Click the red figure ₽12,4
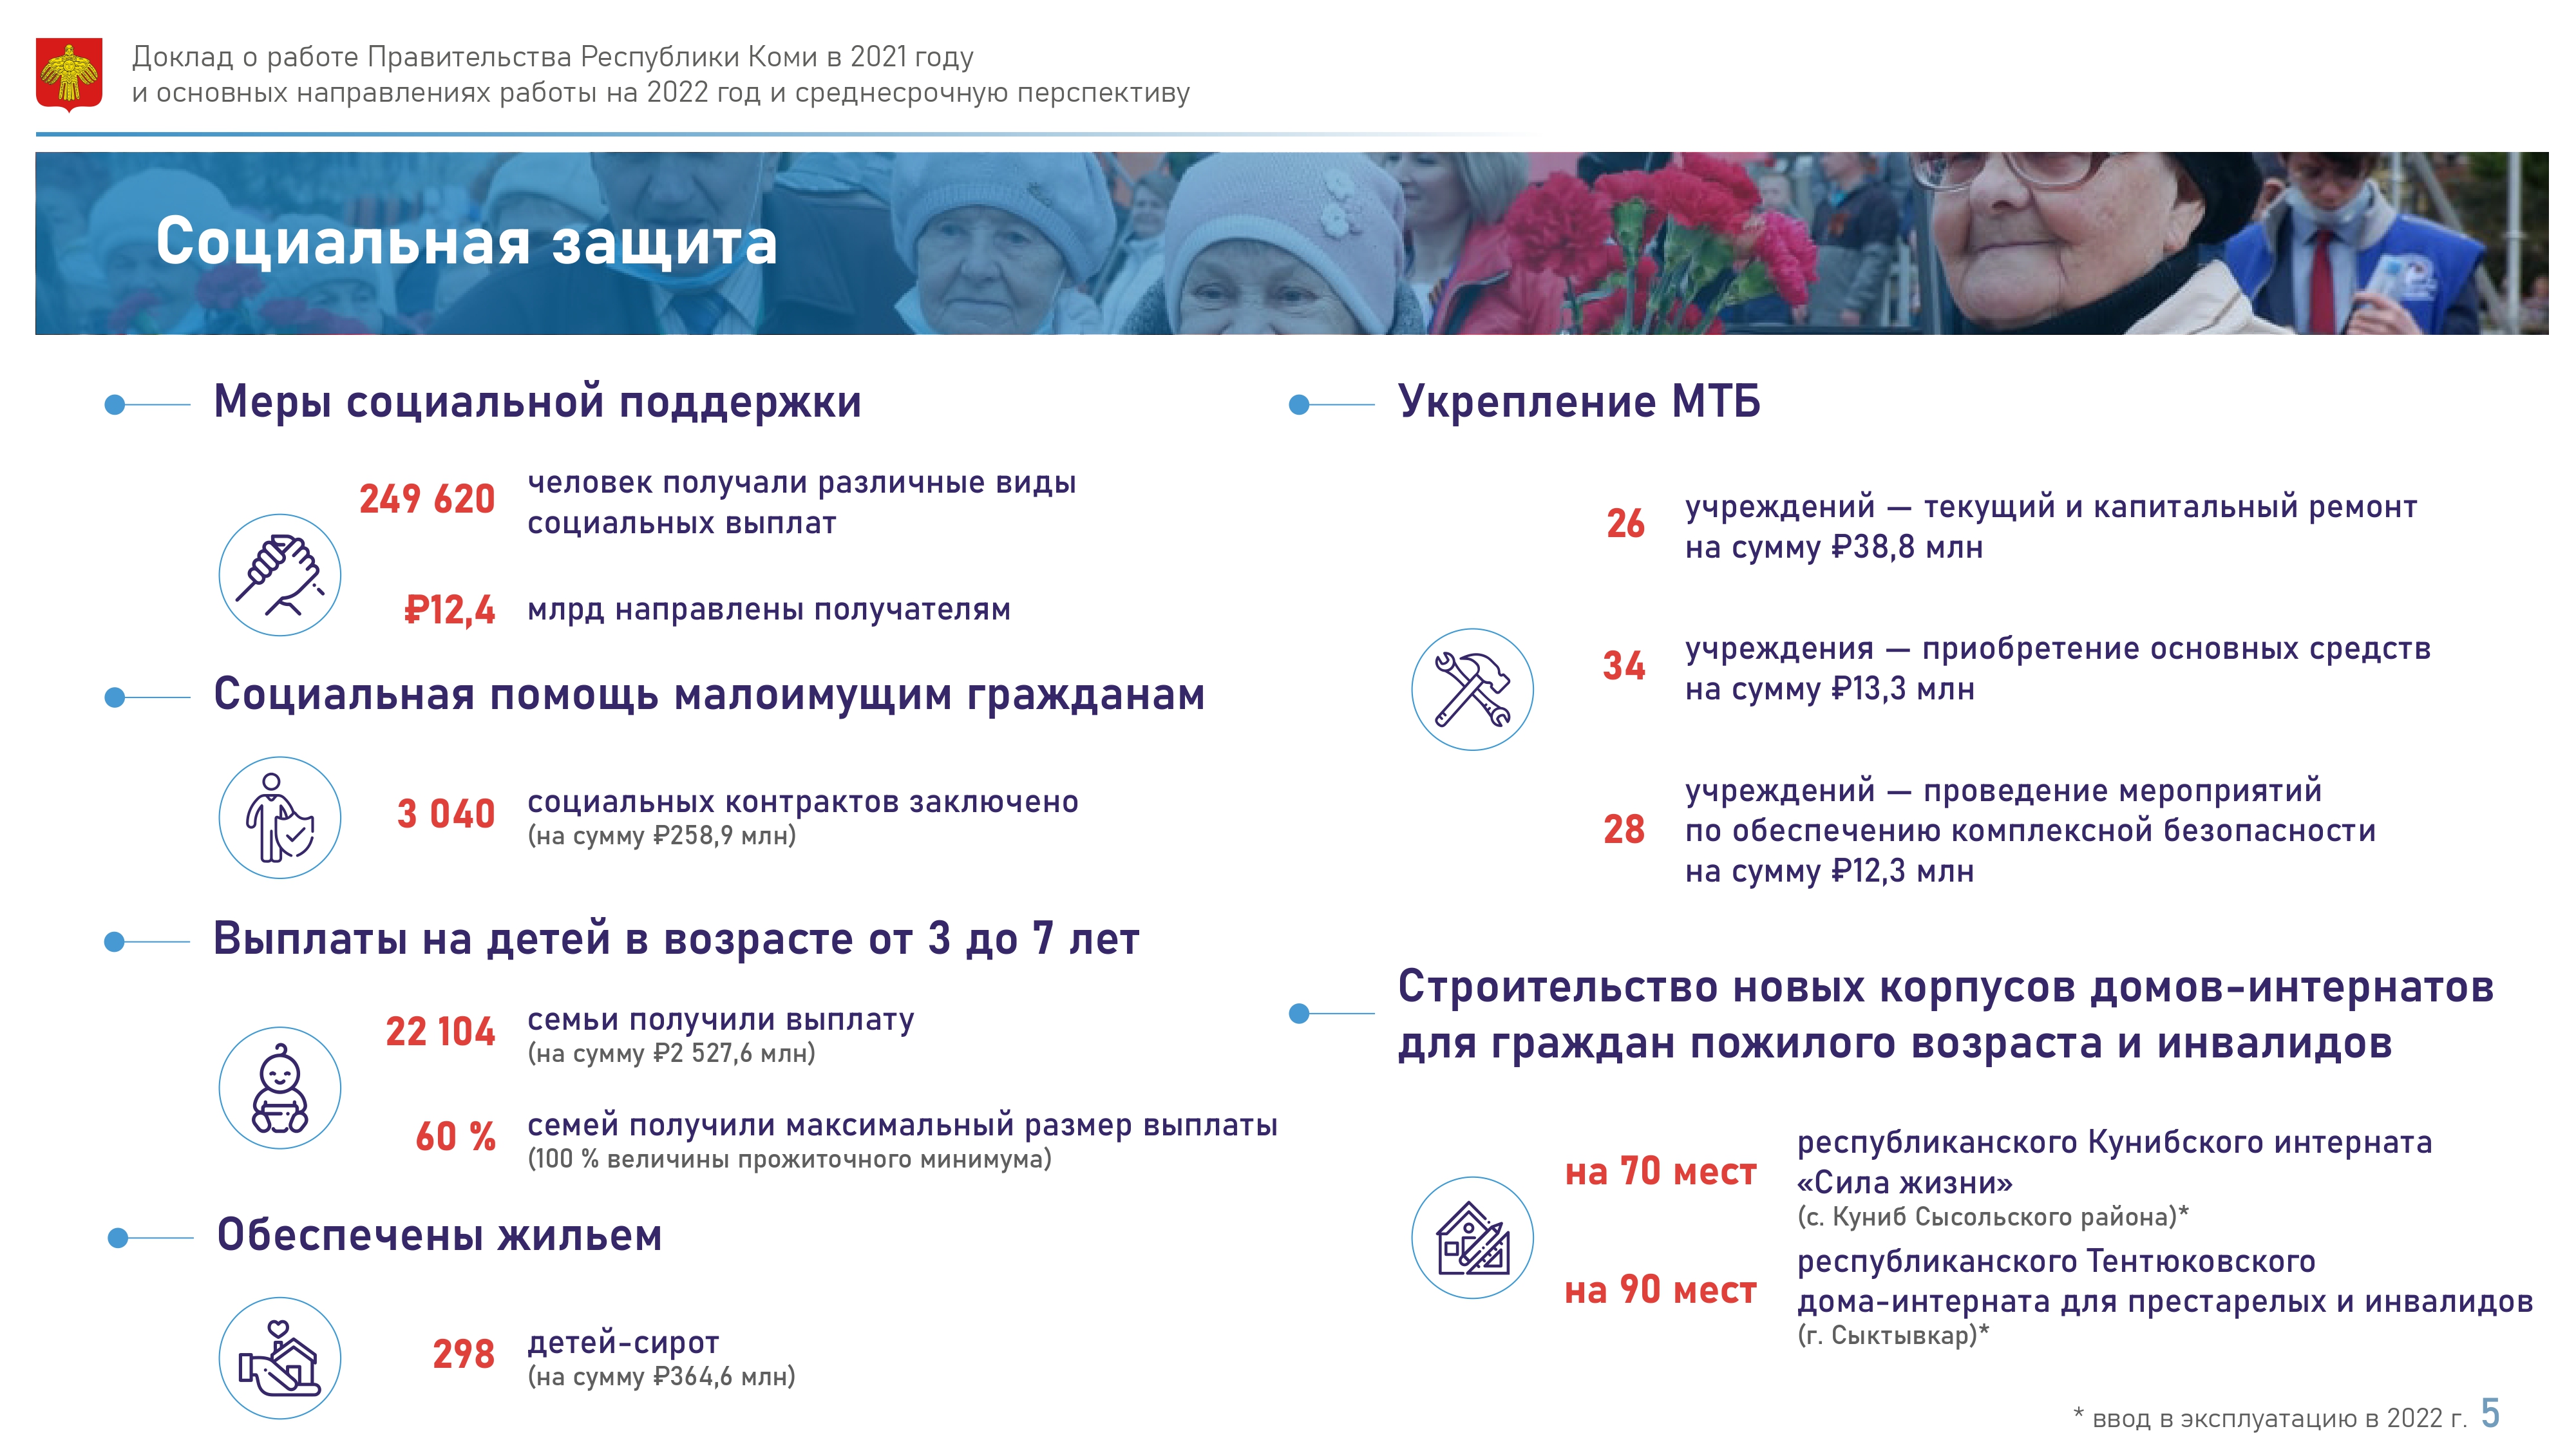Image resolution: width=2576 pixels, height=1449 pixels. point(449,609)
